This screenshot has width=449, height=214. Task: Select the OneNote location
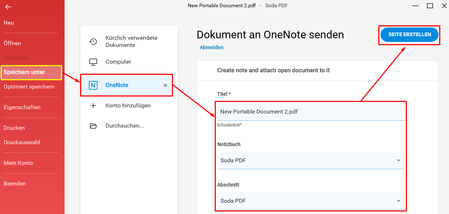(126, 85)
